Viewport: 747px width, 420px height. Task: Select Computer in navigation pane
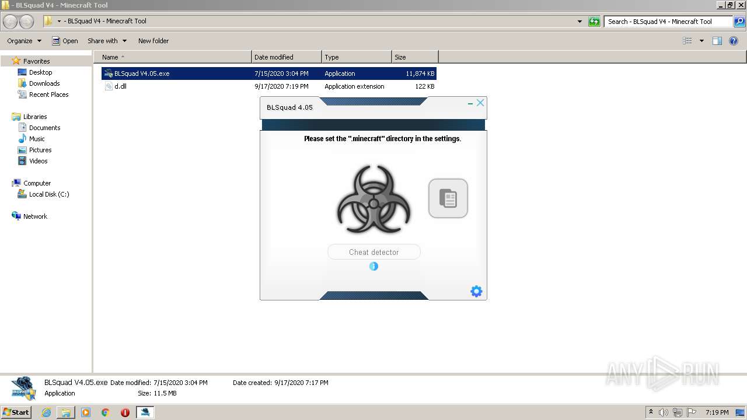coord(37,183)
